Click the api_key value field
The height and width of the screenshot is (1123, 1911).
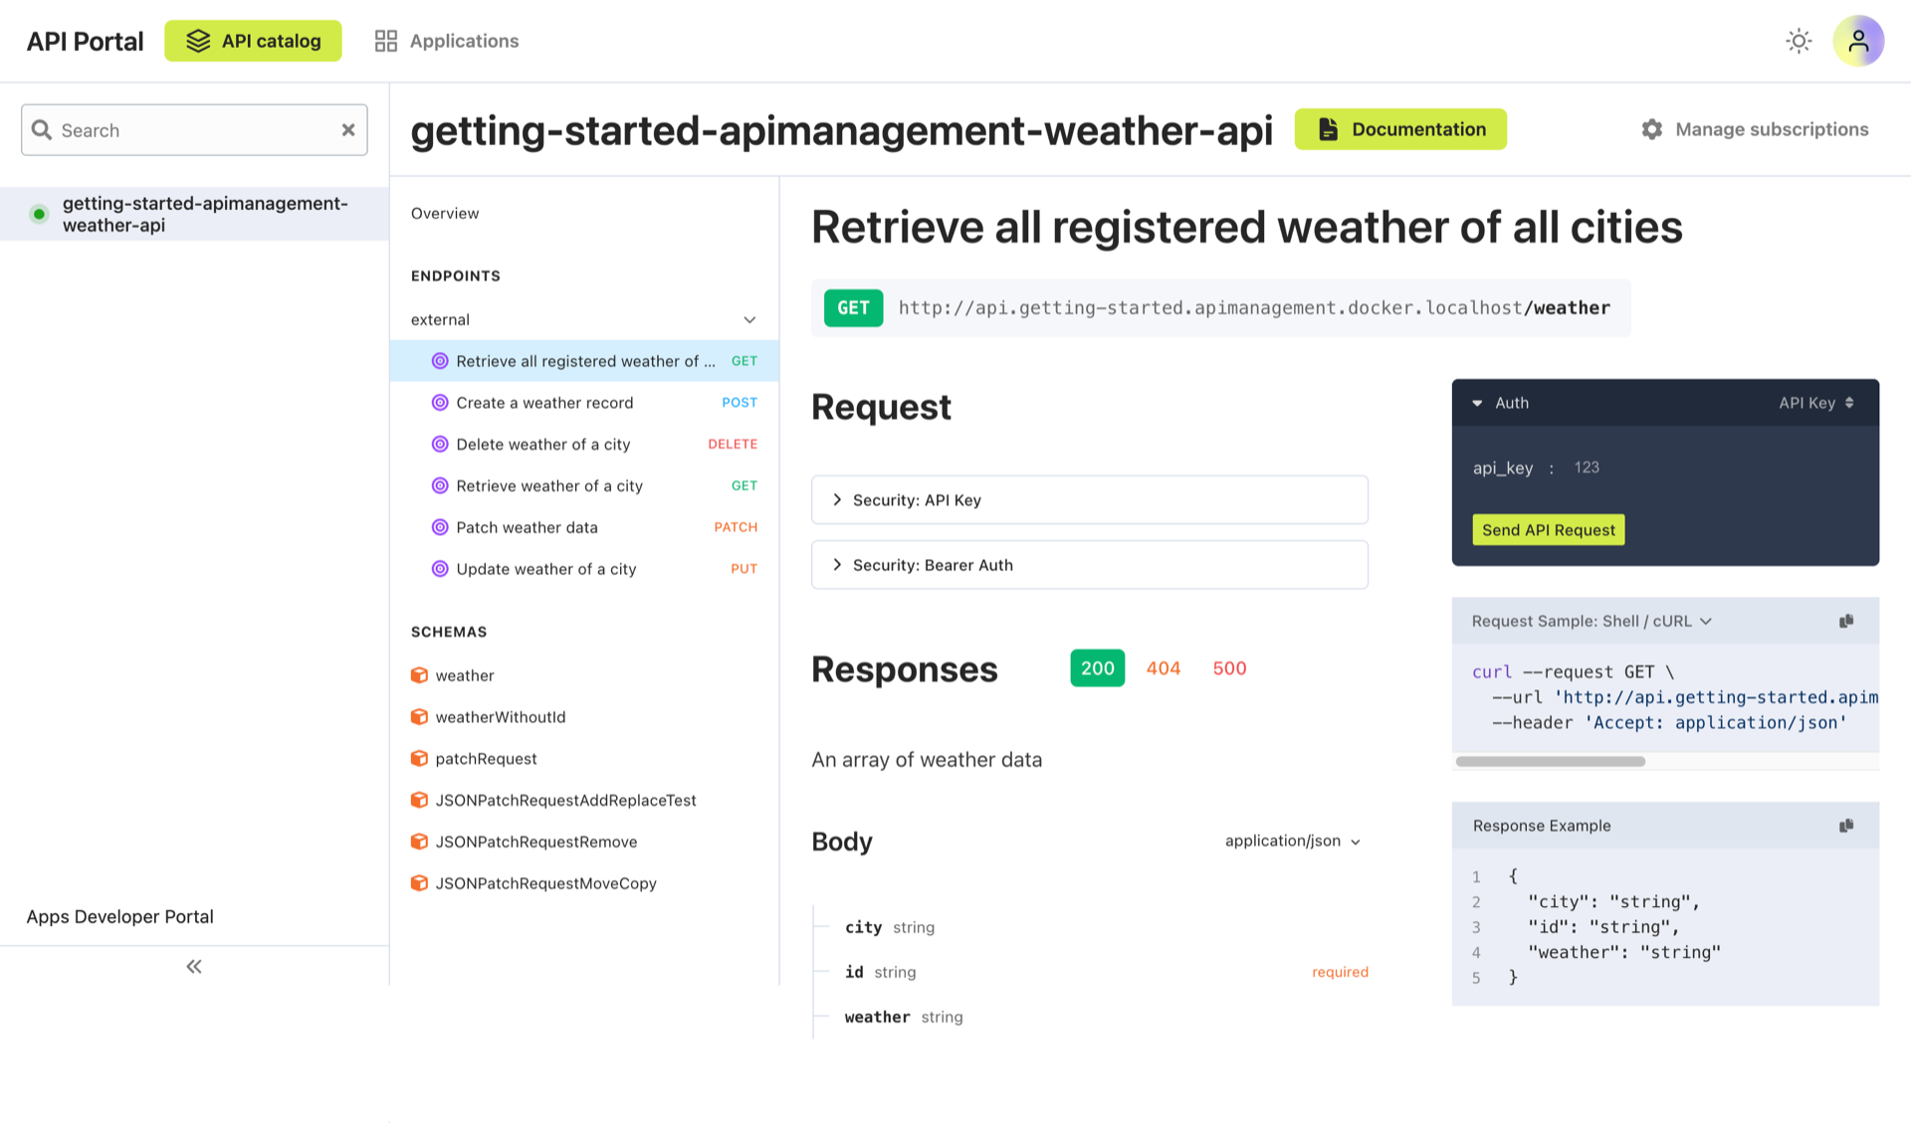point(1587,468)
